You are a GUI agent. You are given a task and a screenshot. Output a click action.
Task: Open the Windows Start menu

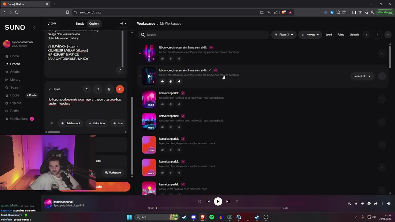(129, 217)
